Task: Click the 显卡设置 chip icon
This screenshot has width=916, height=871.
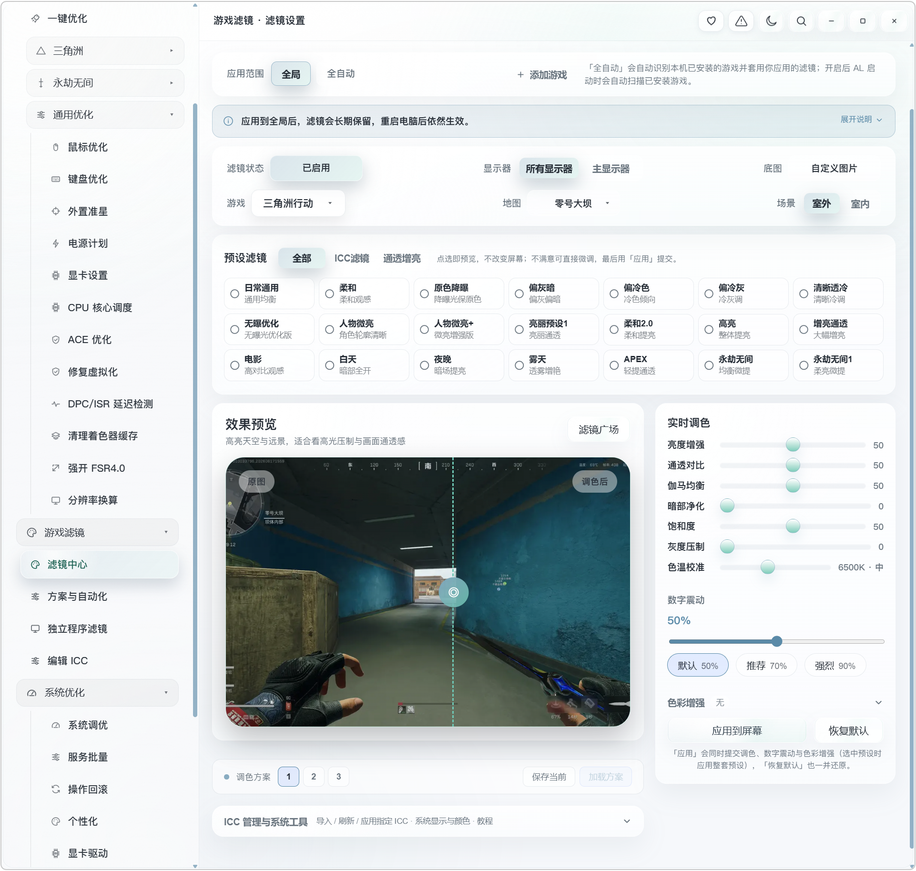Action: [56, 275]
